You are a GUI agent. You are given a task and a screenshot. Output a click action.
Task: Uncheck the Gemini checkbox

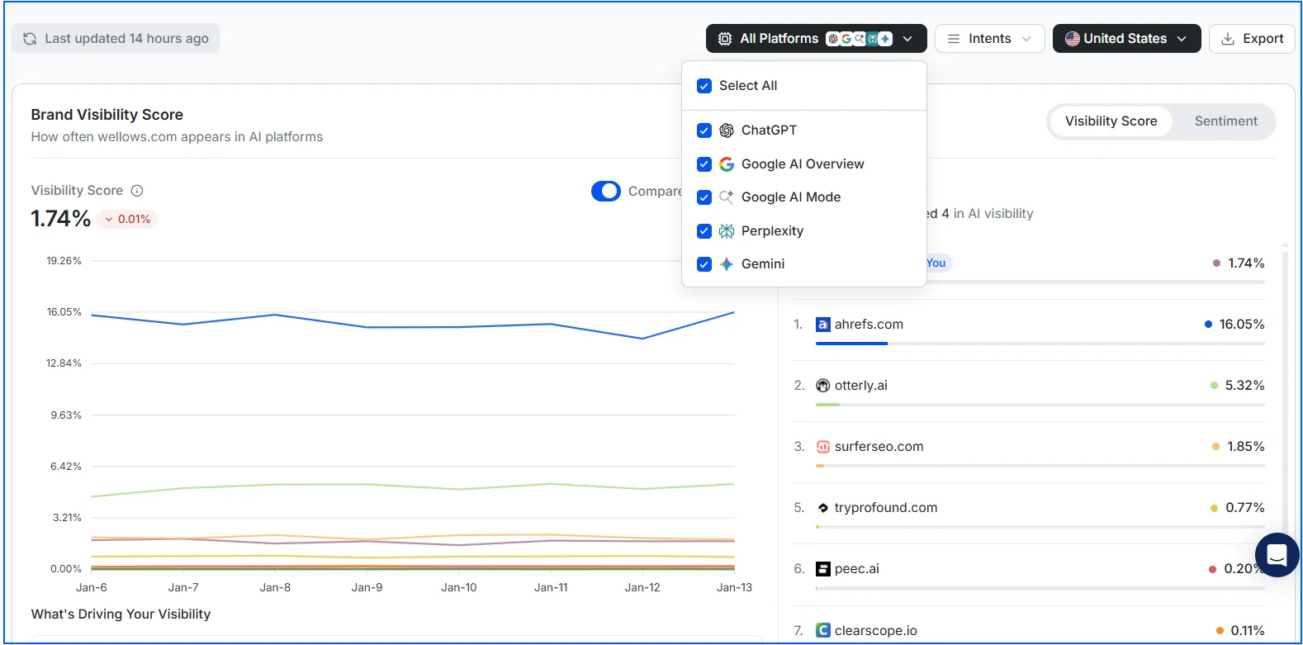click(704, 264)
